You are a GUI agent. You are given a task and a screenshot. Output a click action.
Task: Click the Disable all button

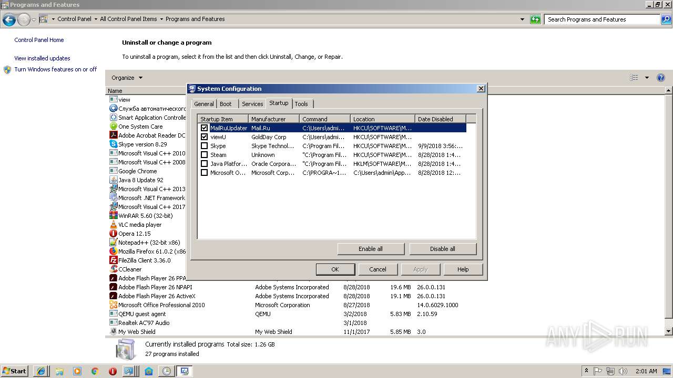click(443, 249)
